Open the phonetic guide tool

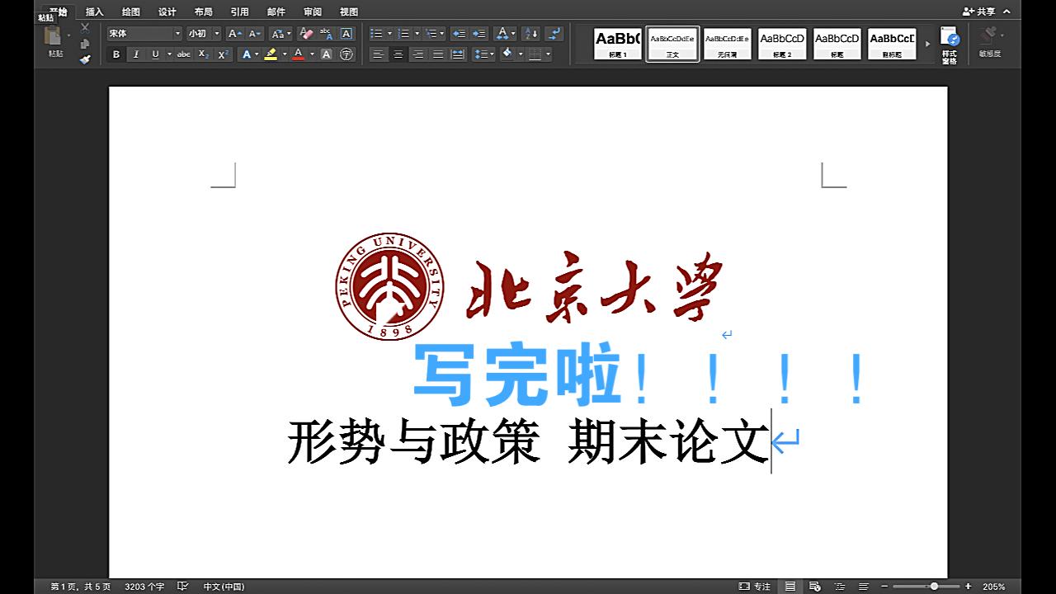326,34
